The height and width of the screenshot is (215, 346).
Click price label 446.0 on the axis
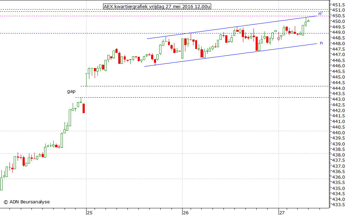click(339, 66)
